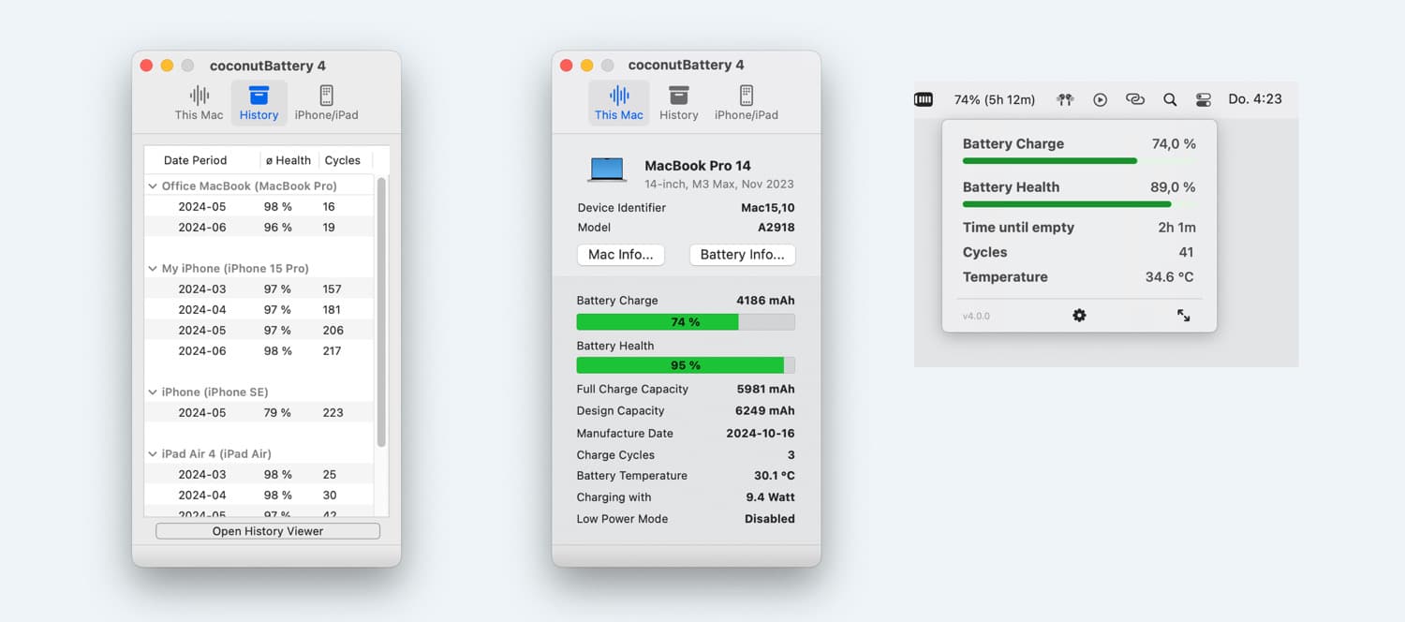This screenshot has width=1405, height=622.
Task: Click the Mac Info... button
Action: tap(620, 255)
